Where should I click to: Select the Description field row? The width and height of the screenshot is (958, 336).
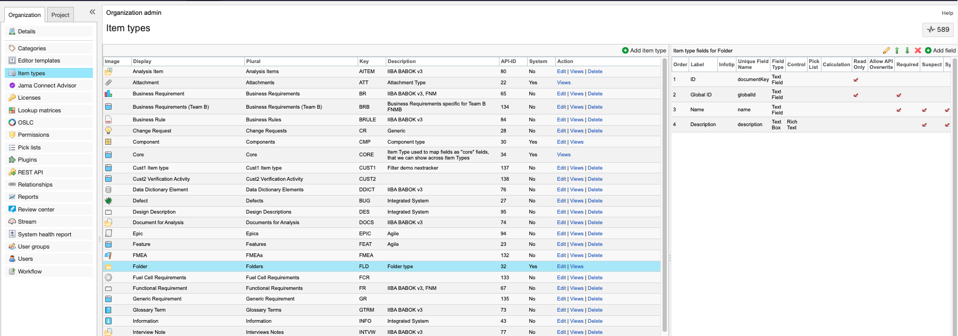pos(811,125)
